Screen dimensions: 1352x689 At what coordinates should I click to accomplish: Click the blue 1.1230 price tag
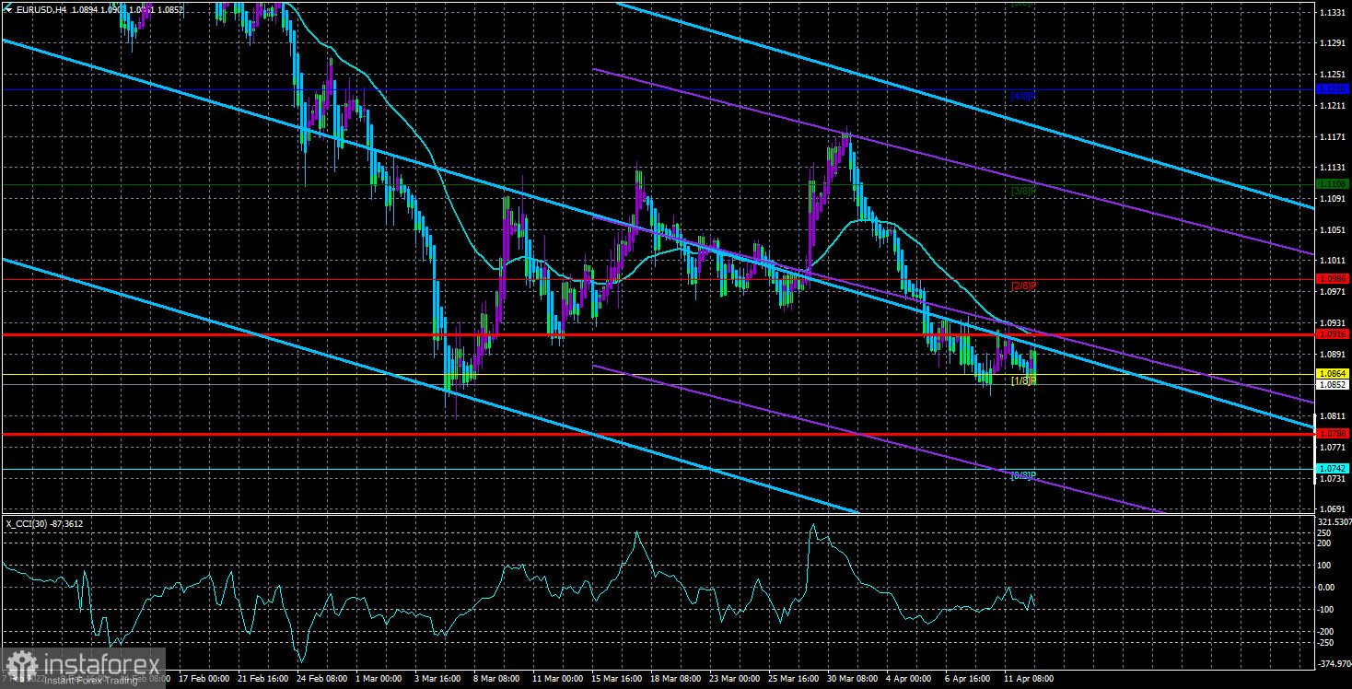[1333, 89]
